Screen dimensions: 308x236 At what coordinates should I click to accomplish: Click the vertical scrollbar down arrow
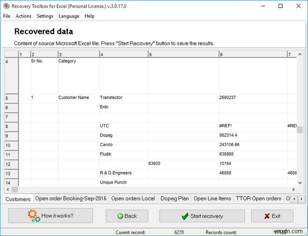point(300,183)
